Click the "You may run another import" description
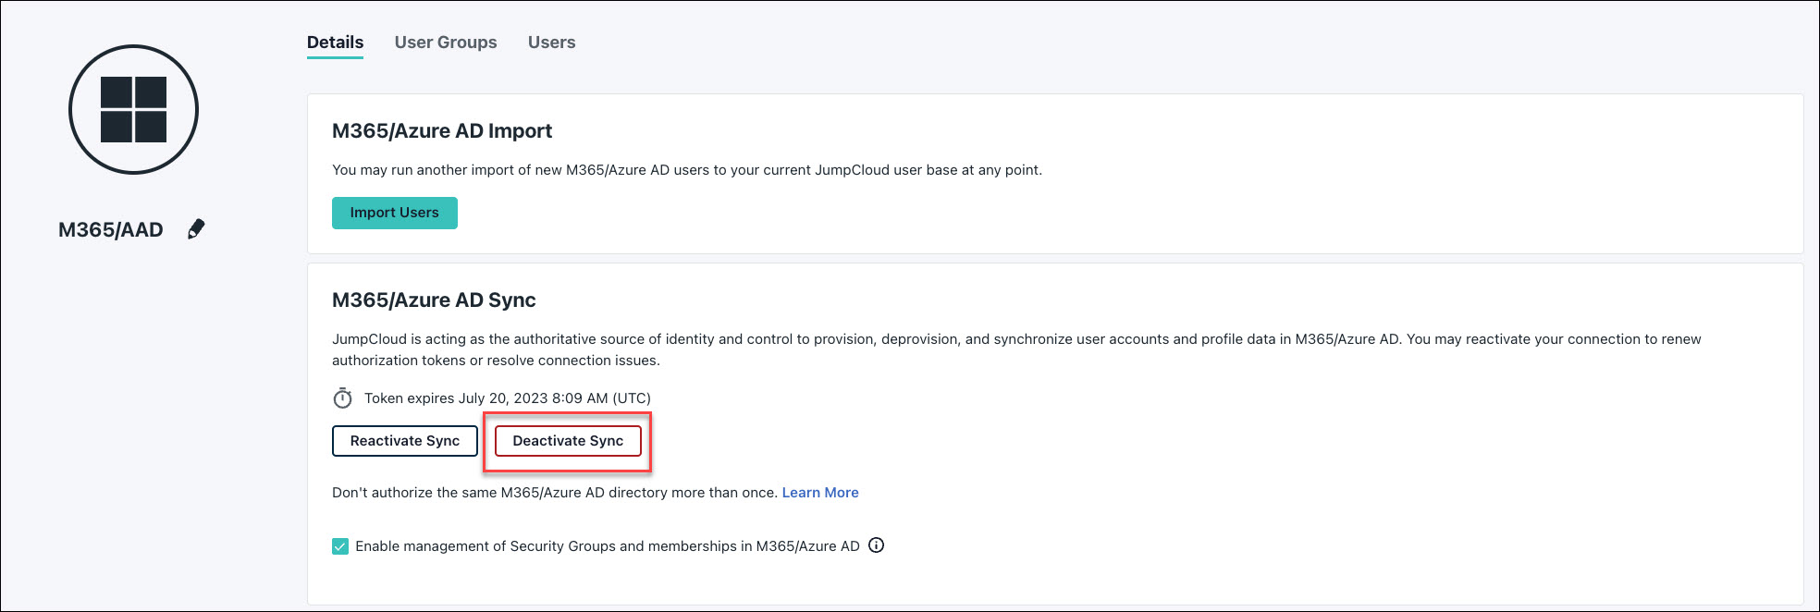This screenshot has height=612, width=1820. pos(686,170)
